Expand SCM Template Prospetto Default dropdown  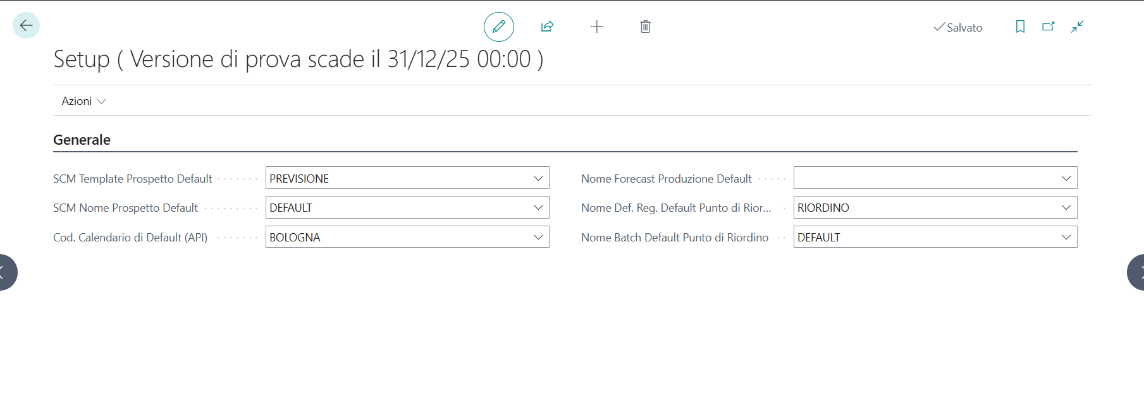click(x=538, y=179)
